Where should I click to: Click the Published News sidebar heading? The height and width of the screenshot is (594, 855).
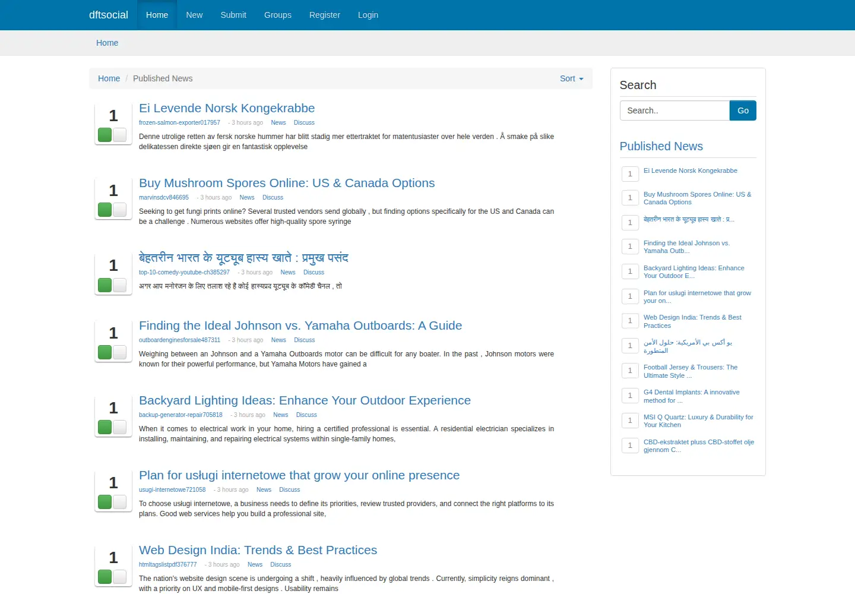tap(661, 146)
